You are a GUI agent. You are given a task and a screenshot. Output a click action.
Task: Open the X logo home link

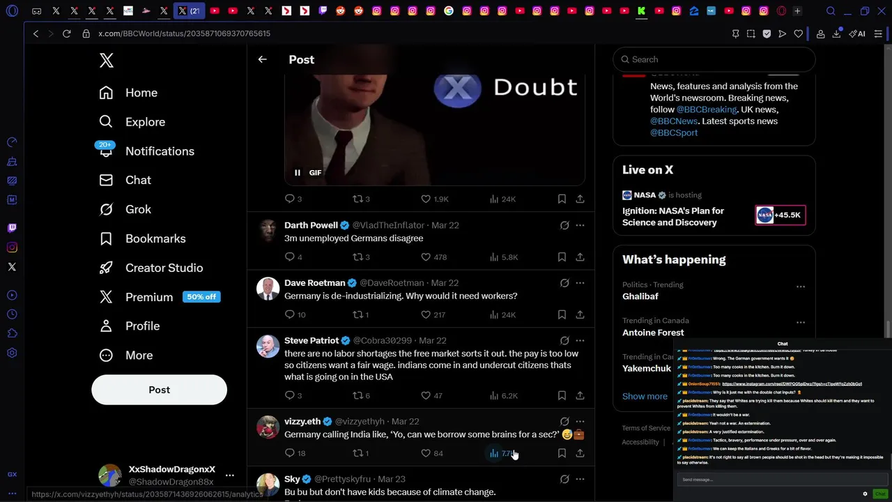tap(107, 61)
